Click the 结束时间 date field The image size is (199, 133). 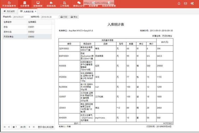click(49, 17)
